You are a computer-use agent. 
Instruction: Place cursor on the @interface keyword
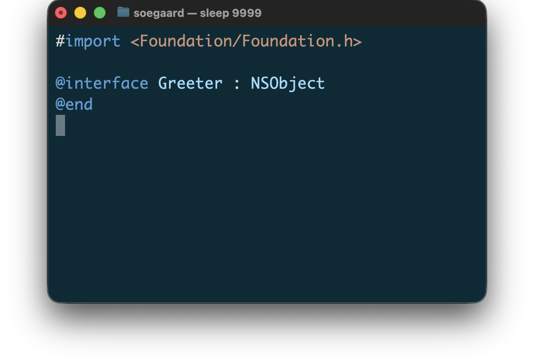(x=102, y=83)
